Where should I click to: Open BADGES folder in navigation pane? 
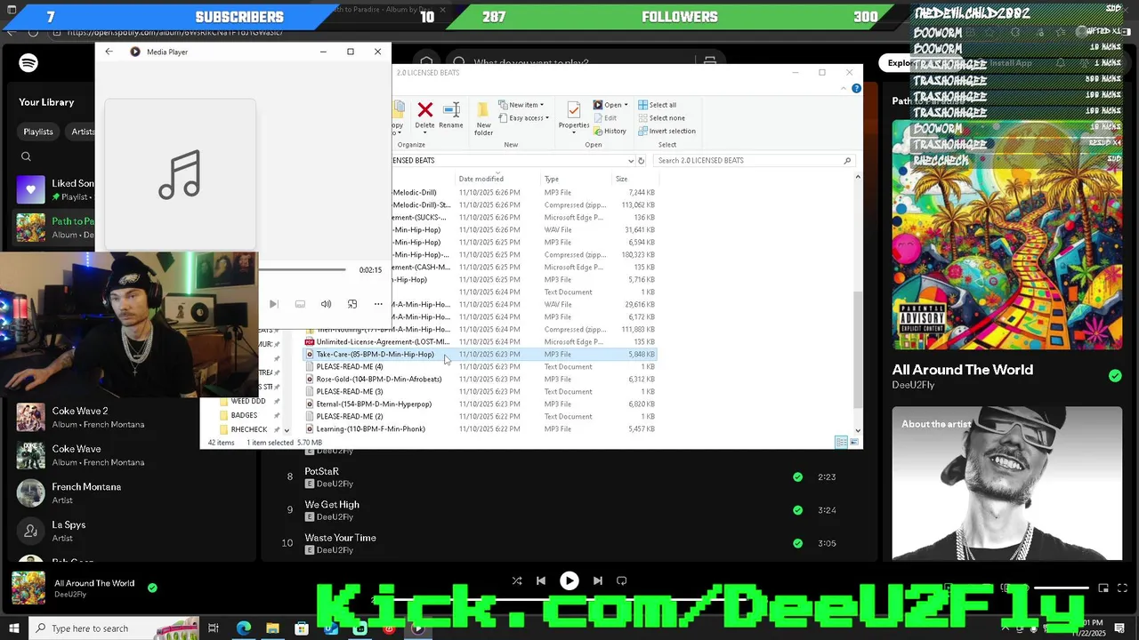pyautogui.click(x=244, y=415)
